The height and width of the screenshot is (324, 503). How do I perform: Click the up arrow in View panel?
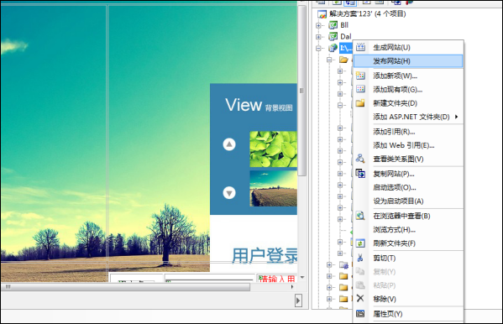229,144
